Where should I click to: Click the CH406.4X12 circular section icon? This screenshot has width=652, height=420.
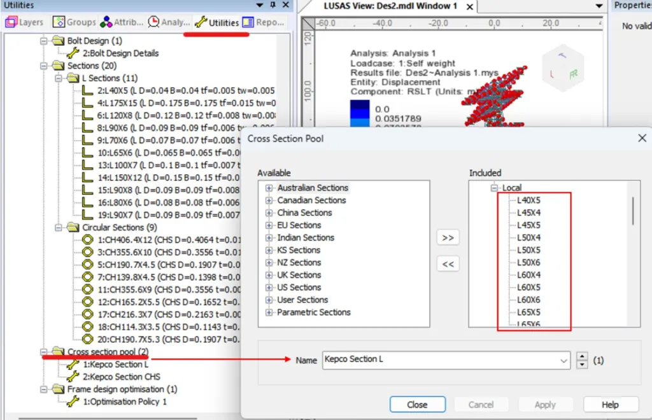click(x=88, y=240)
